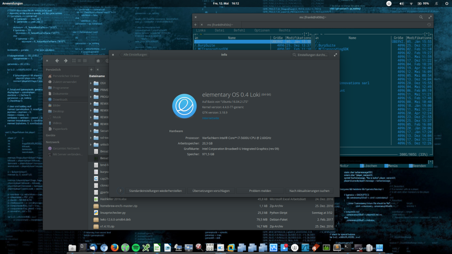Expand the Securi folder row
This screenshot has width=452, height=254.
point(91,131)
